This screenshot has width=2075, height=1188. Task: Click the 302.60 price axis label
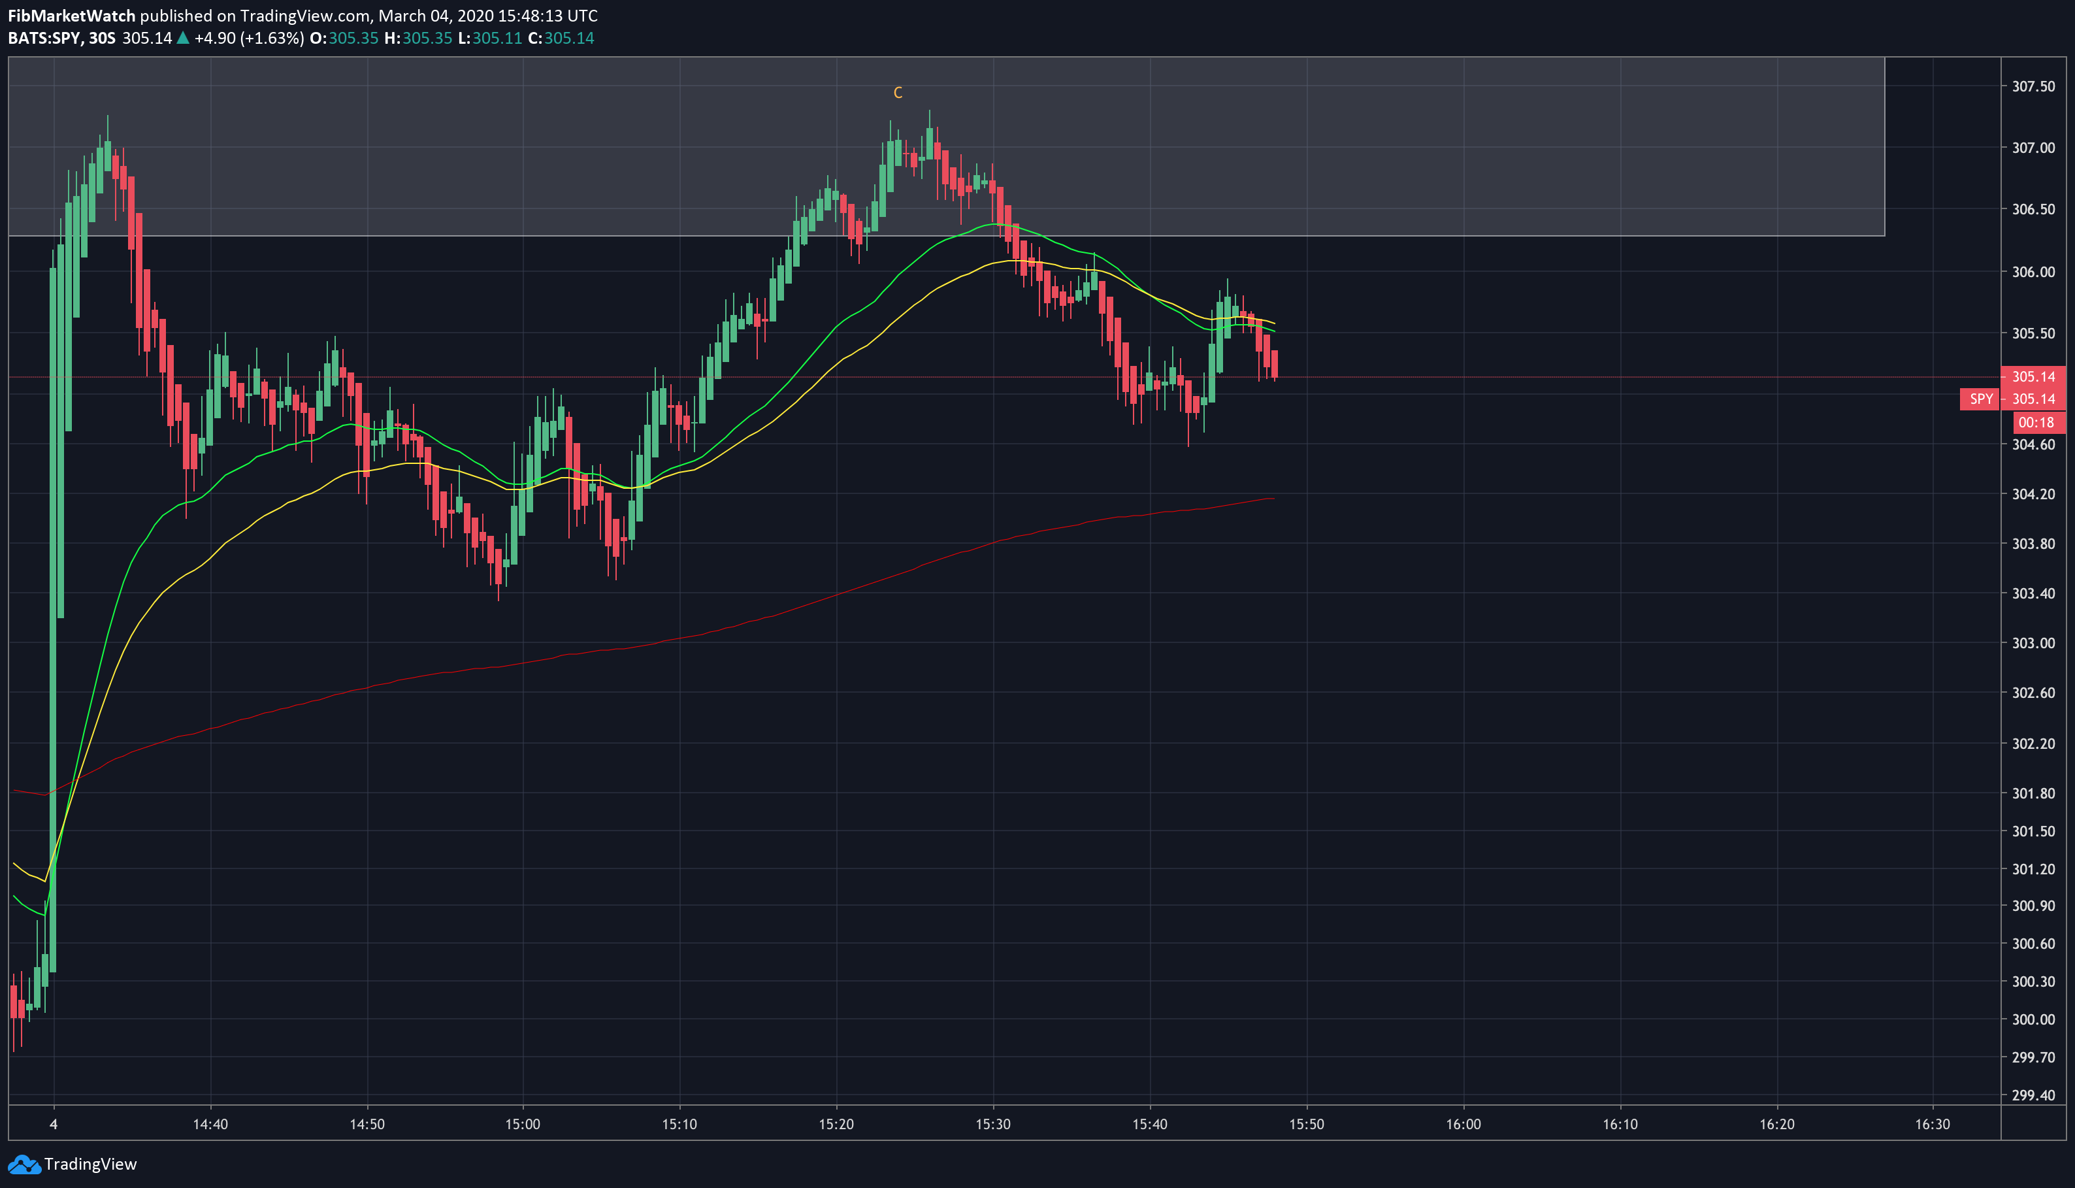pyautogui.click(x=2033, y=693)
